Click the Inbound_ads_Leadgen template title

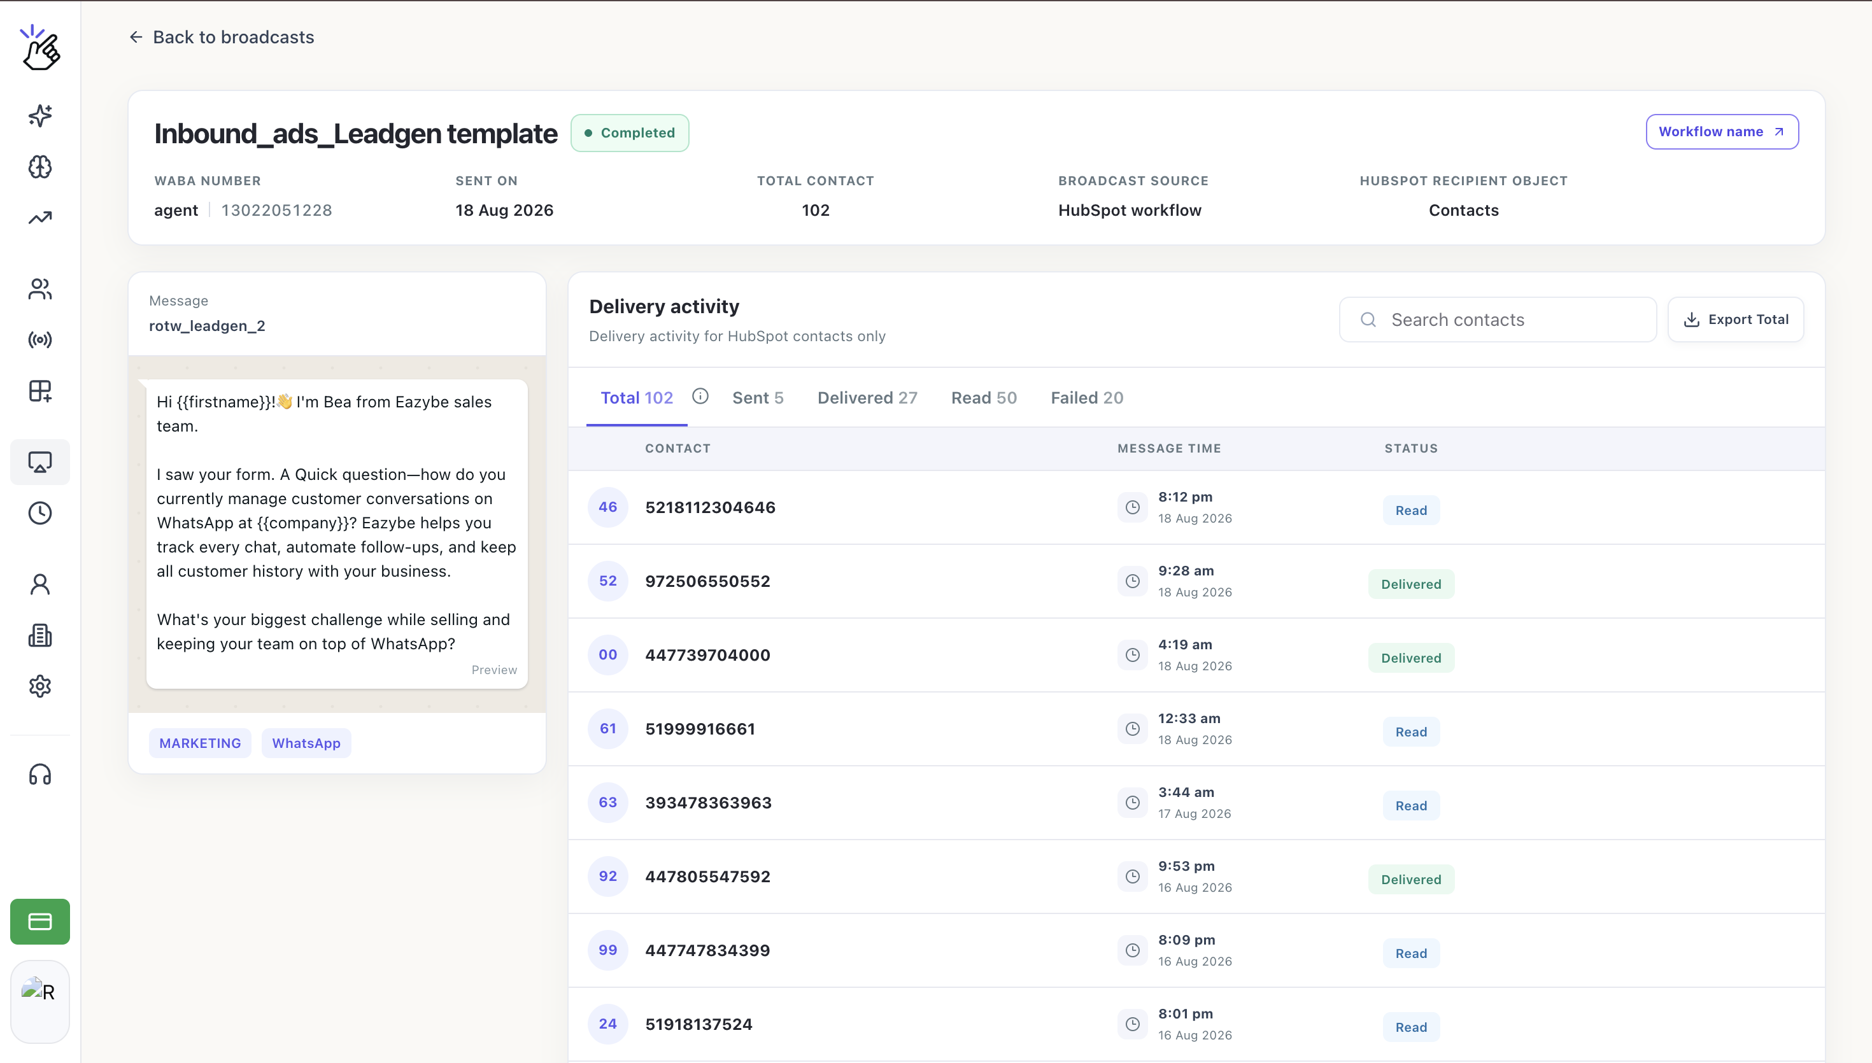(x=355, y=134)
